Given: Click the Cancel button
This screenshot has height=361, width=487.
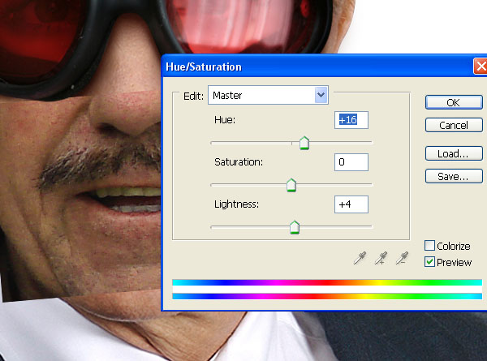Looking at the screenshot, I should 454,125.
